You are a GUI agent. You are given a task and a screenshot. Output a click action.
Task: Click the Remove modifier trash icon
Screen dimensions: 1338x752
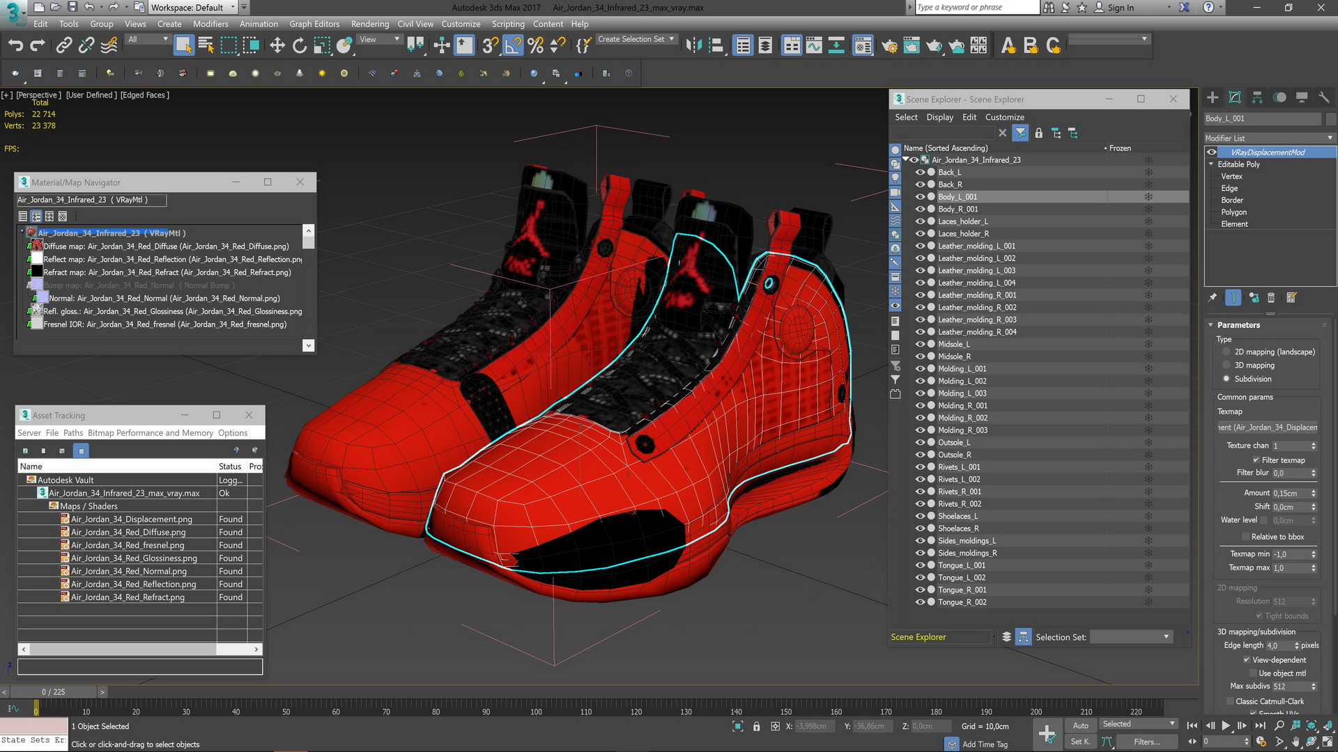1271,297
